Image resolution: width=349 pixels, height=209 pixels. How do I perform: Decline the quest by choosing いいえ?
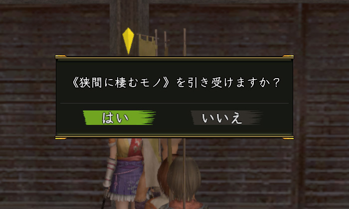[x=226, y=118]
